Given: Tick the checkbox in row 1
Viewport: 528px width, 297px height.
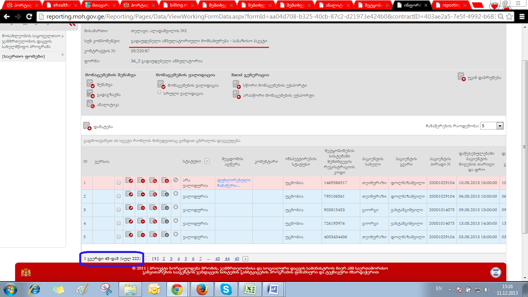Looking at the screenshot, I should [x=119, y=183].
